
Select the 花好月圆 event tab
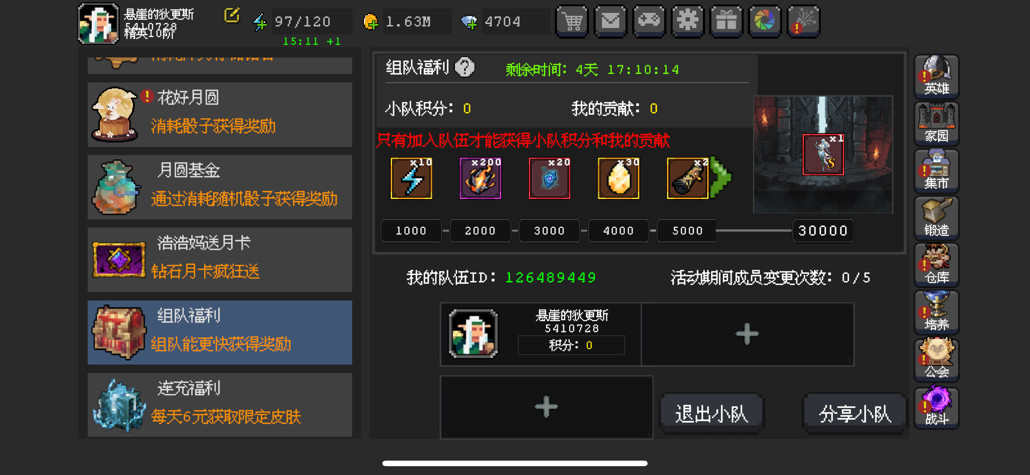tap(220, 115)
